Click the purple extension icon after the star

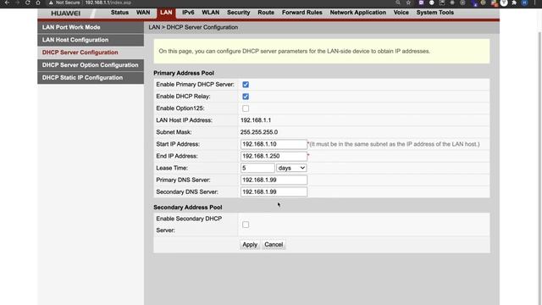pyautogui.click(x=421, y=3)
